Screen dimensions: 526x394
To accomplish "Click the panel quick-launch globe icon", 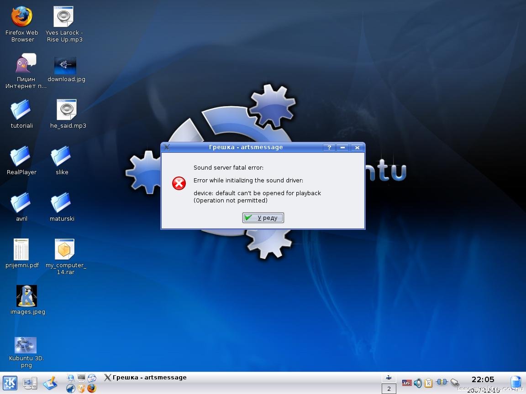I will click(71, 378).
